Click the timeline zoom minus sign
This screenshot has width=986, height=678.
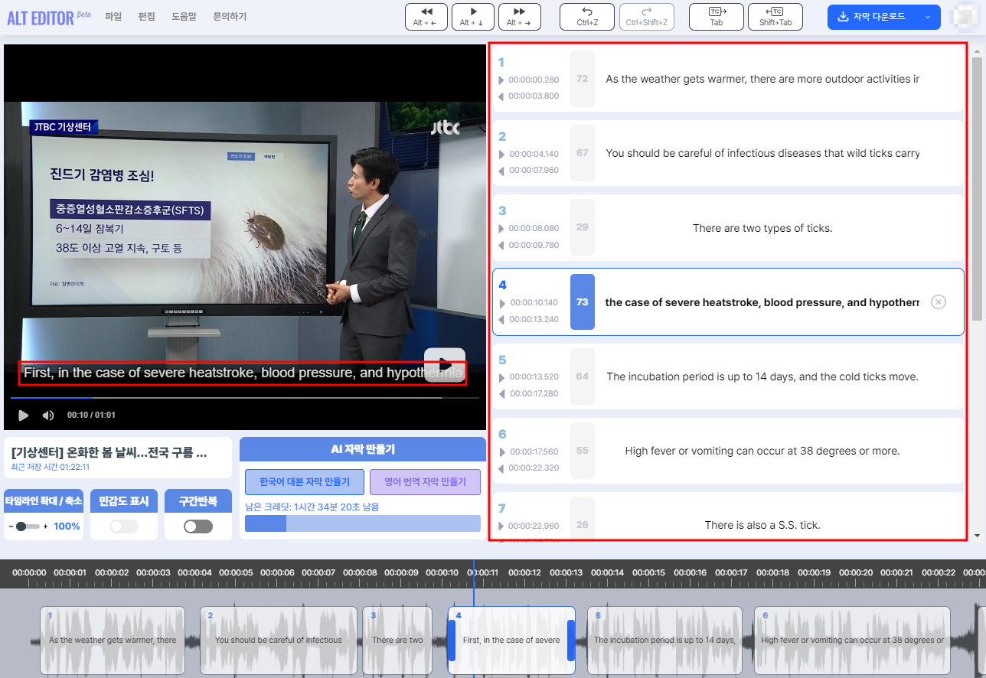click(11, 526)
